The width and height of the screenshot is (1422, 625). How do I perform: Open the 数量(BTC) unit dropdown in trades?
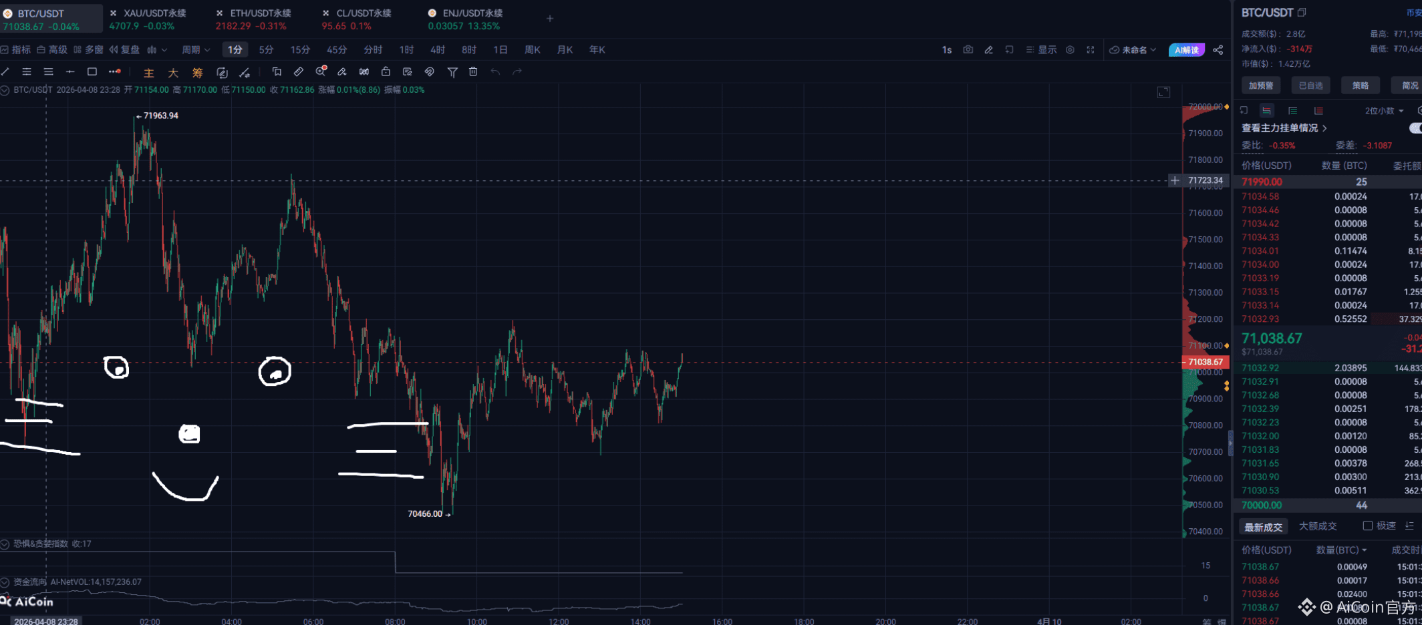pyautogui.click(x=1341, y=550)
